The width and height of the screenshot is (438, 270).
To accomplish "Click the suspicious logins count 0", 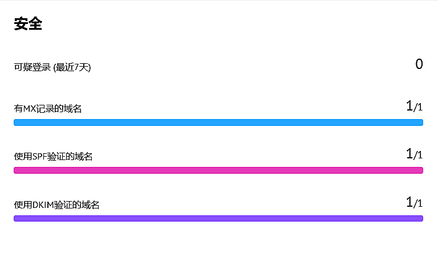I will [419, 64].
